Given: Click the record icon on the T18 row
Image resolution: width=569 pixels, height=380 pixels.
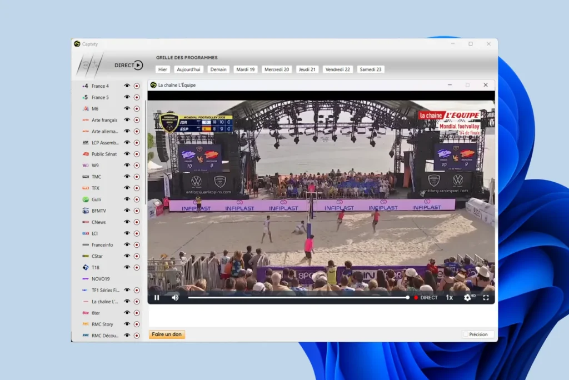Looking at the screenshot, I should click(137, 267).
